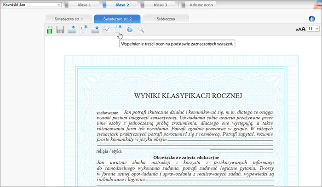Click the AAA font size icon
The image size is (322, 187).
pyautogui.click(x=300, y=29)
